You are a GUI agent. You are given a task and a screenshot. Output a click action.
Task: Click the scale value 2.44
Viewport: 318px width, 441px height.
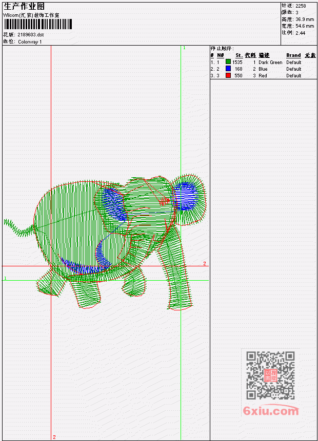pos(300,33)
